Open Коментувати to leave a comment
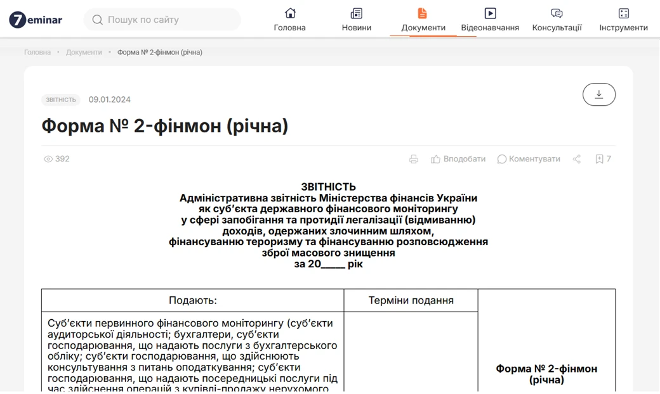 pyautogui.click(x=529, y=158)
